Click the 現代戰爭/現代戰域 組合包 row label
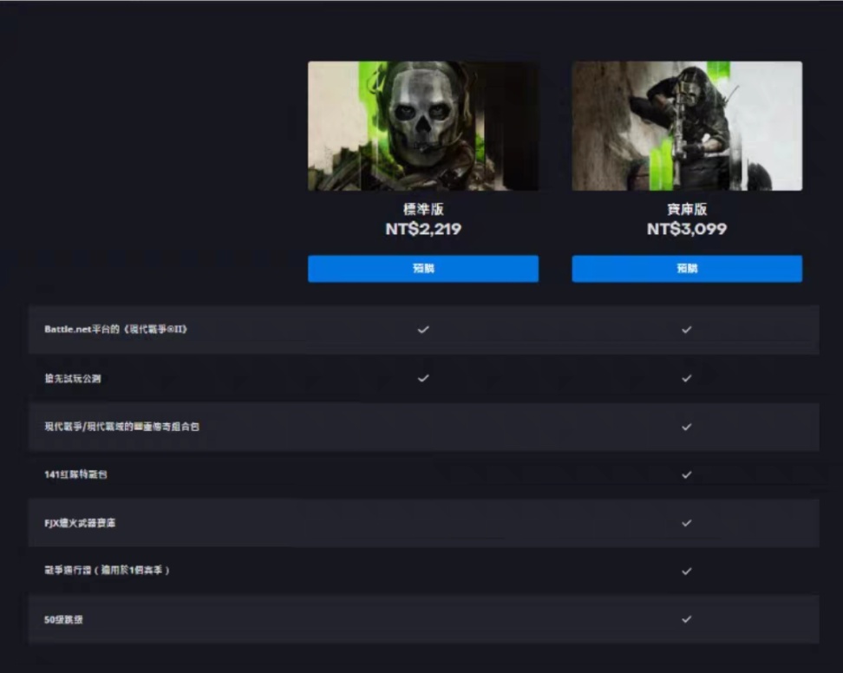Viewport: 843px width, 673px height. 122,427
